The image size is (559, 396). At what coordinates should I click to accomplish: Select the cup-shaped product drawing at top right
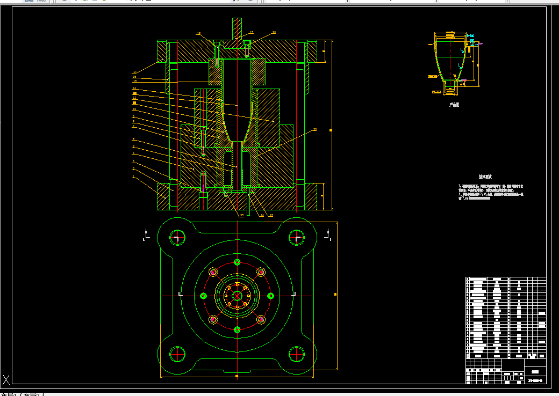455,63
